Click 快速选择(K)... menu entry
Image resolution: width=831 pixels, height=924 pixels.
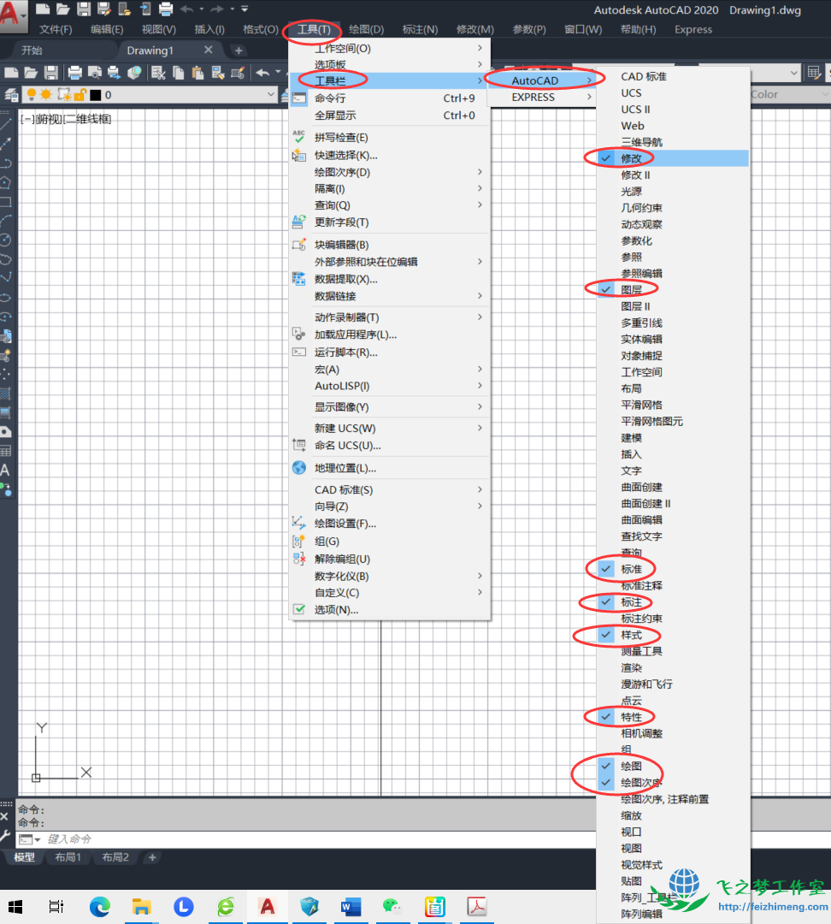click(x=389, y=155)
